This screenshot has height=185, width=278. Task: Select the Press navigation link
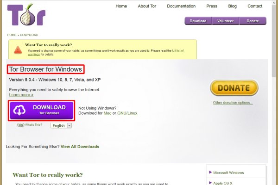[x=212, y=6]
